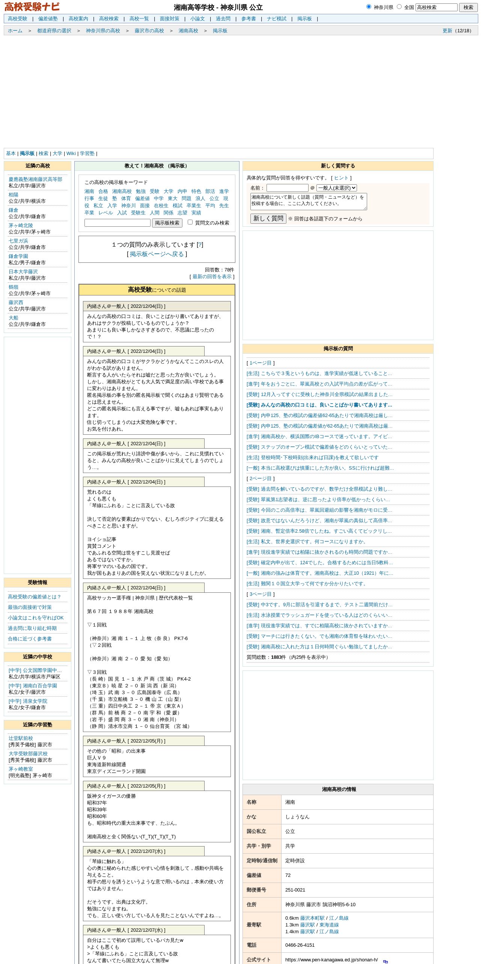This screenshot has width=482, height=964.
Task: Switch to the Wiki tab
Action: [x=71, y=154]
